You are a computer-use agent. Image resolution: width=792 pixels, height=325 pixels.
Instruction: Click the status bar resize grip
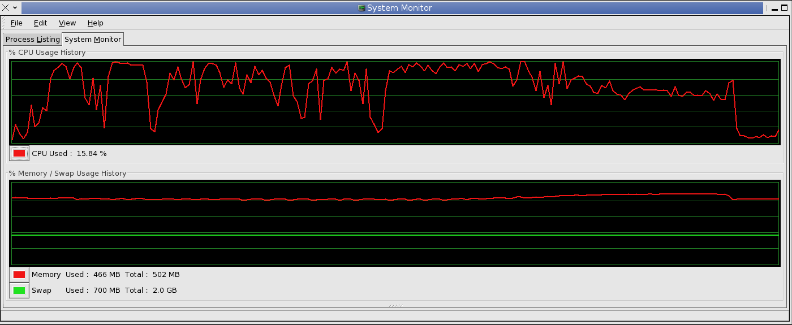395,305
